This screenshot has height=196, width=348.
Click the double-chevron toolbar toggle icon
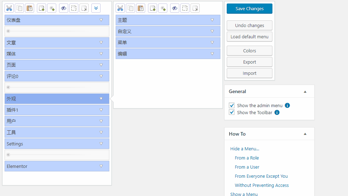(x=96, y=8)
